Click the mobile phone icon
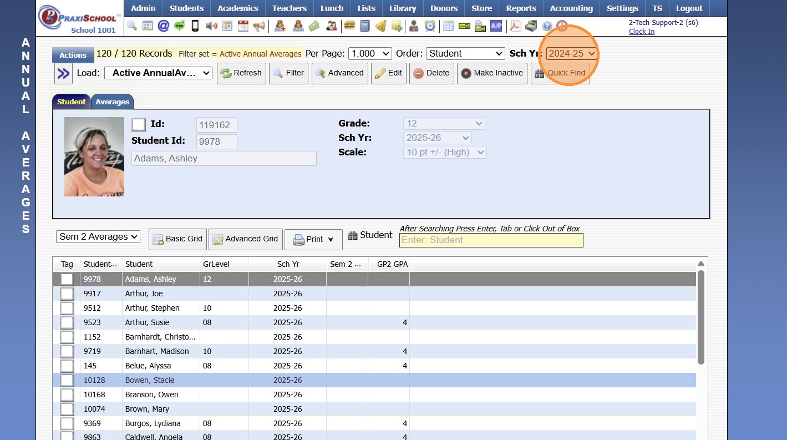The image size is (787, 440). coord(195,26)
